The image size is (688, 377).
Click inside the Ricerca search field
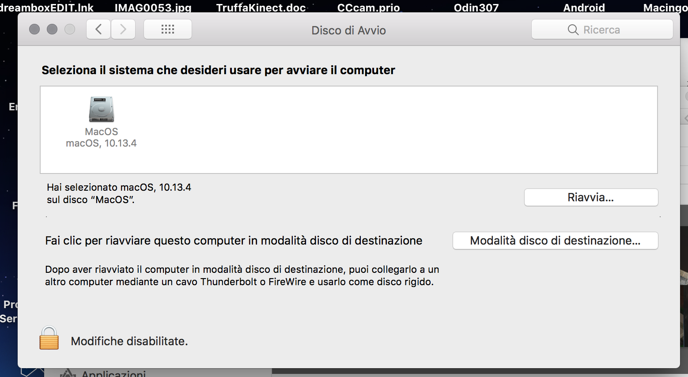[602, 30]
